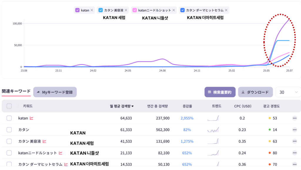The image size is (301, 170).
Task: Click the カタン 美容液 trend sparkline
Action: coord(213,141)
